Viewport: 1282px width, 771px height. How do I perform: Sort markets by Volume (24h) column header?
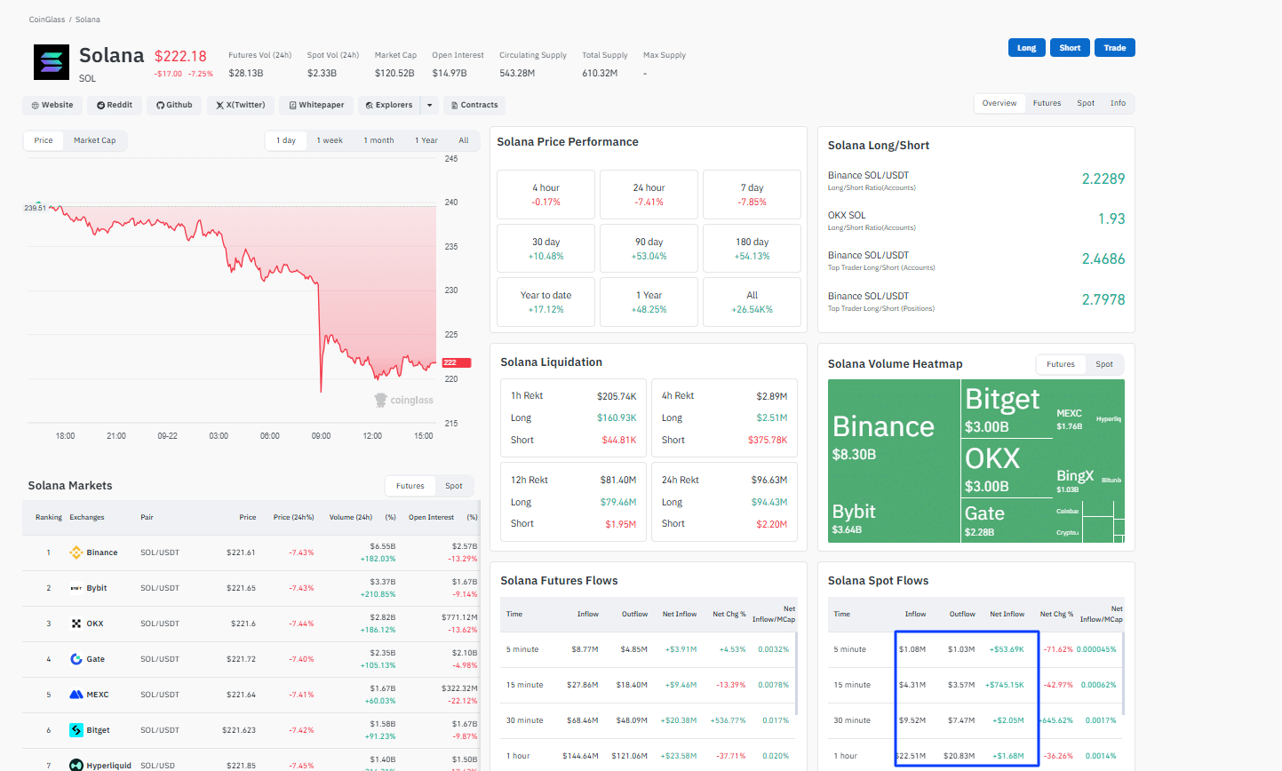[351, 517]
